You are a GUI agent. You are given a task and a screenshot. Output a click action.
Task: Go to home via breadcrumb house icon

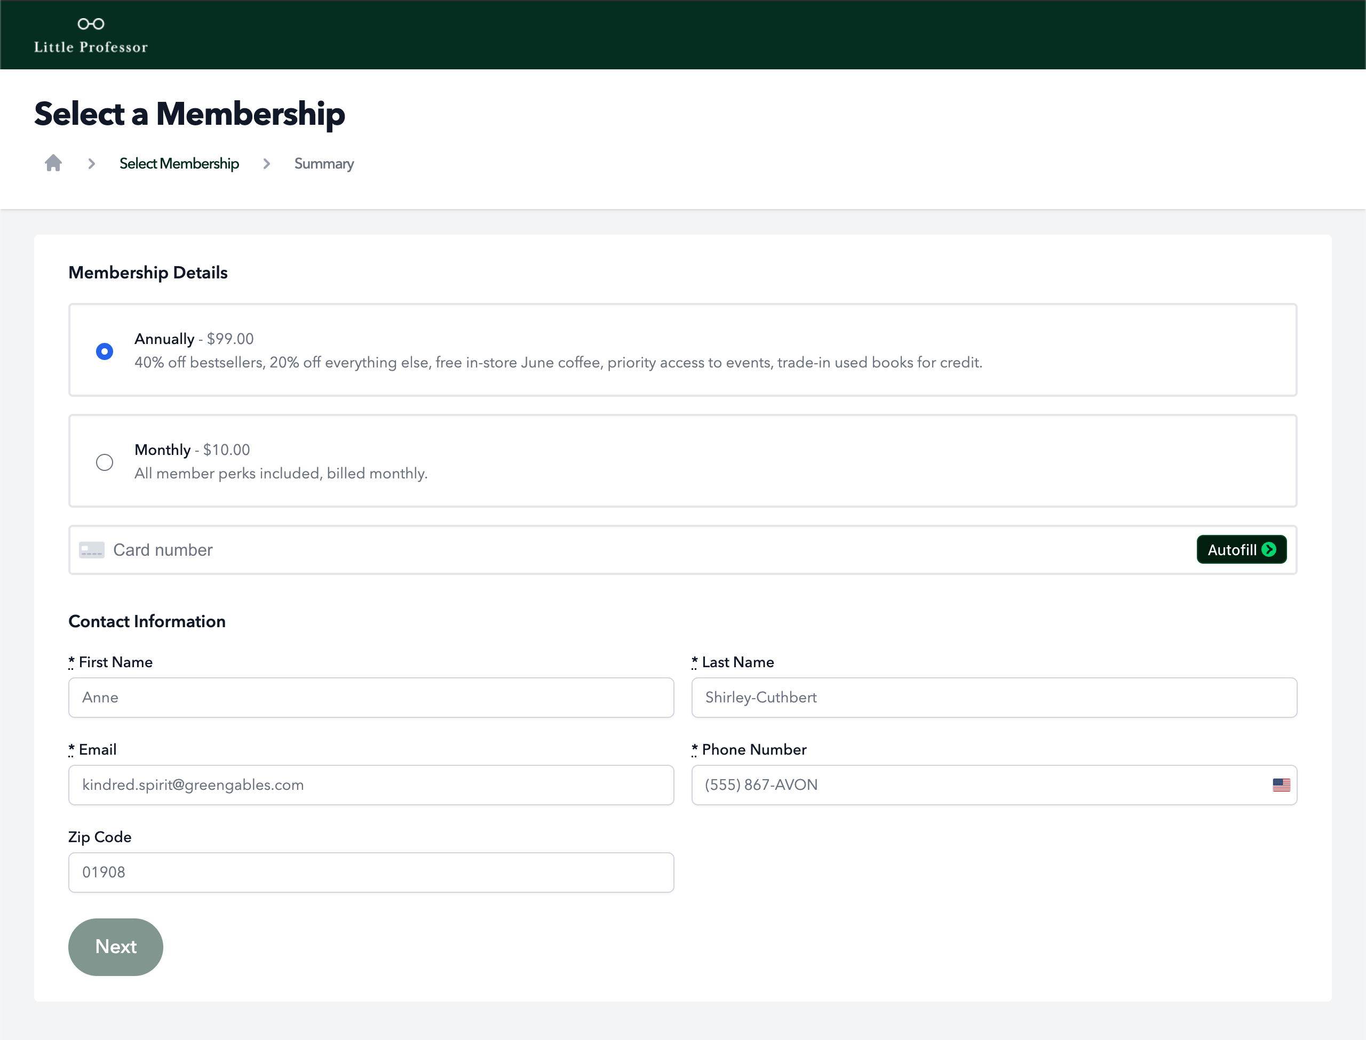(53, 163)
